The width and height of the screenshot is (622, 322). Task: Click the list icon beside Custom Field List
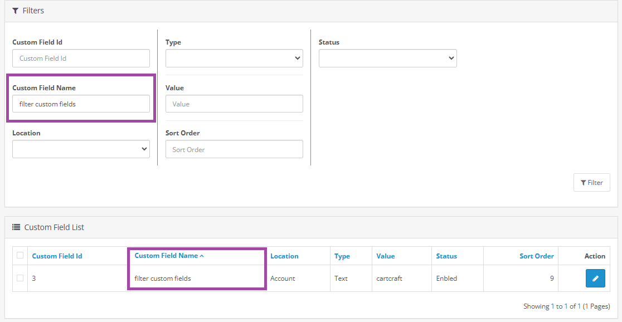16,227
